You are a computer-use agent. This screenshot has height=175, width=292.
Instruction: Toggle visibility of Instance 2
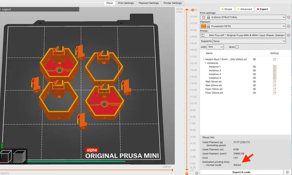254,71
